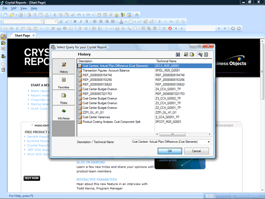Click the Bold formatting icon
The image size is (265, 199).
tap(75, 21)
